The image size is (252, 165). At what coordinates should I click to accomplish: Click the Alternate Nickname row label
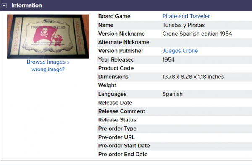pyautogui.click(x=123, y=42)
